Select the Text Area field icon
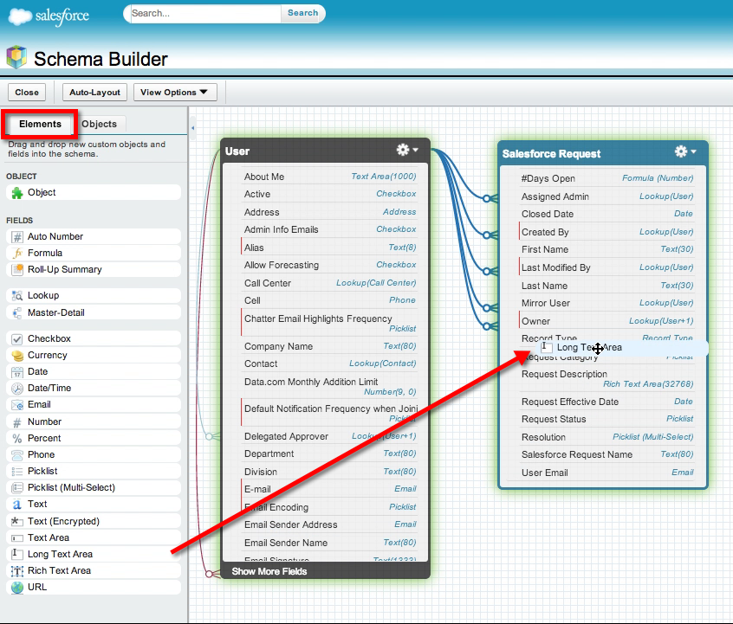Image resolution: width=733 pixels, height=624 pixels. click(17, 538)
